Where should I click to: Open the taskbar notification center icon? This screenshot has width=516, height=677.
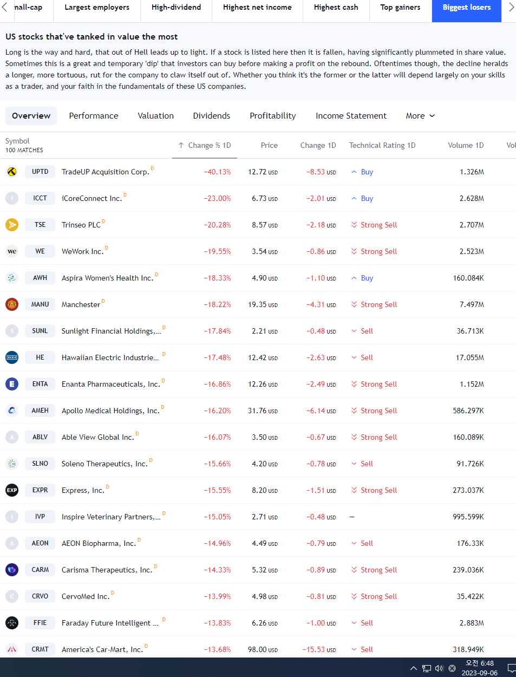511,668
